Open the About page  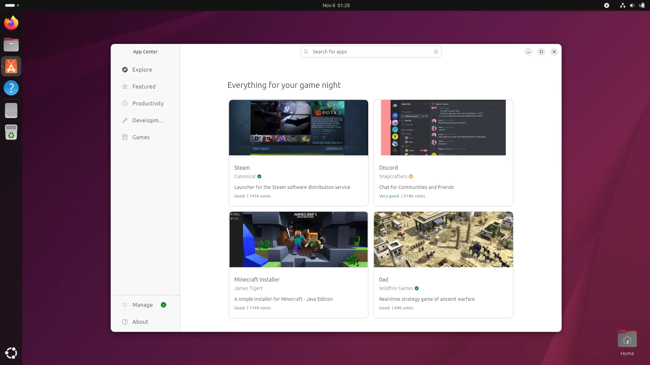[140, 322]
